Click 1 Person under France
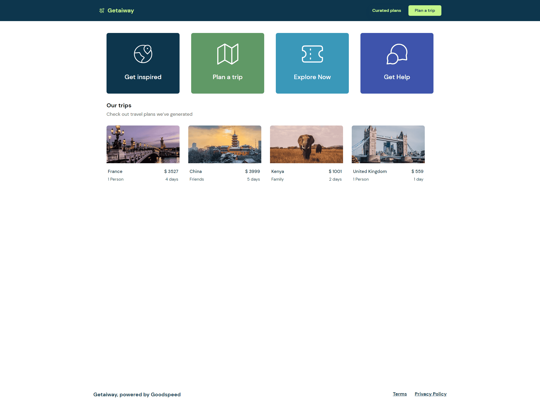 [x=115, y=179]
